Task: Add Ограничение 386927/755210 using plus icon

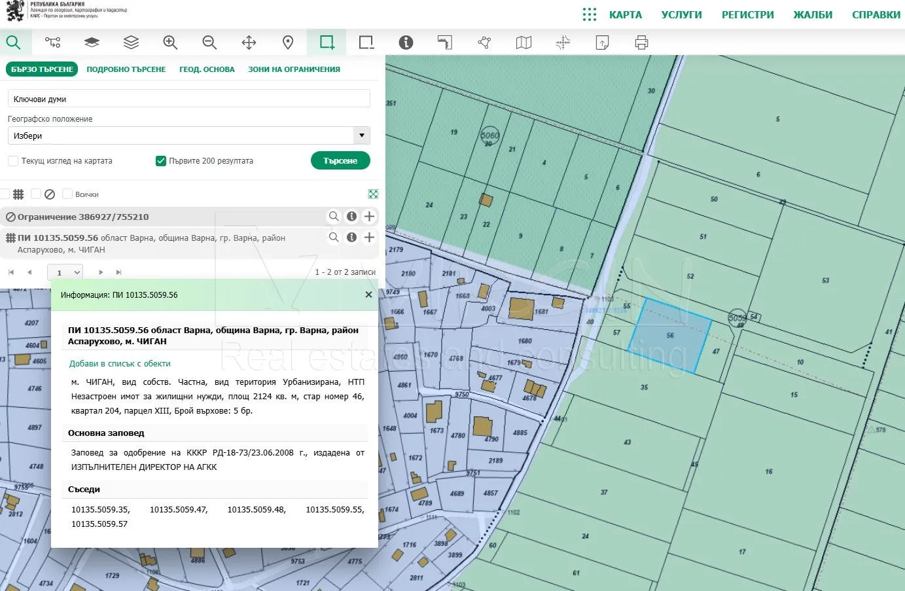Action: pos(369,217)
